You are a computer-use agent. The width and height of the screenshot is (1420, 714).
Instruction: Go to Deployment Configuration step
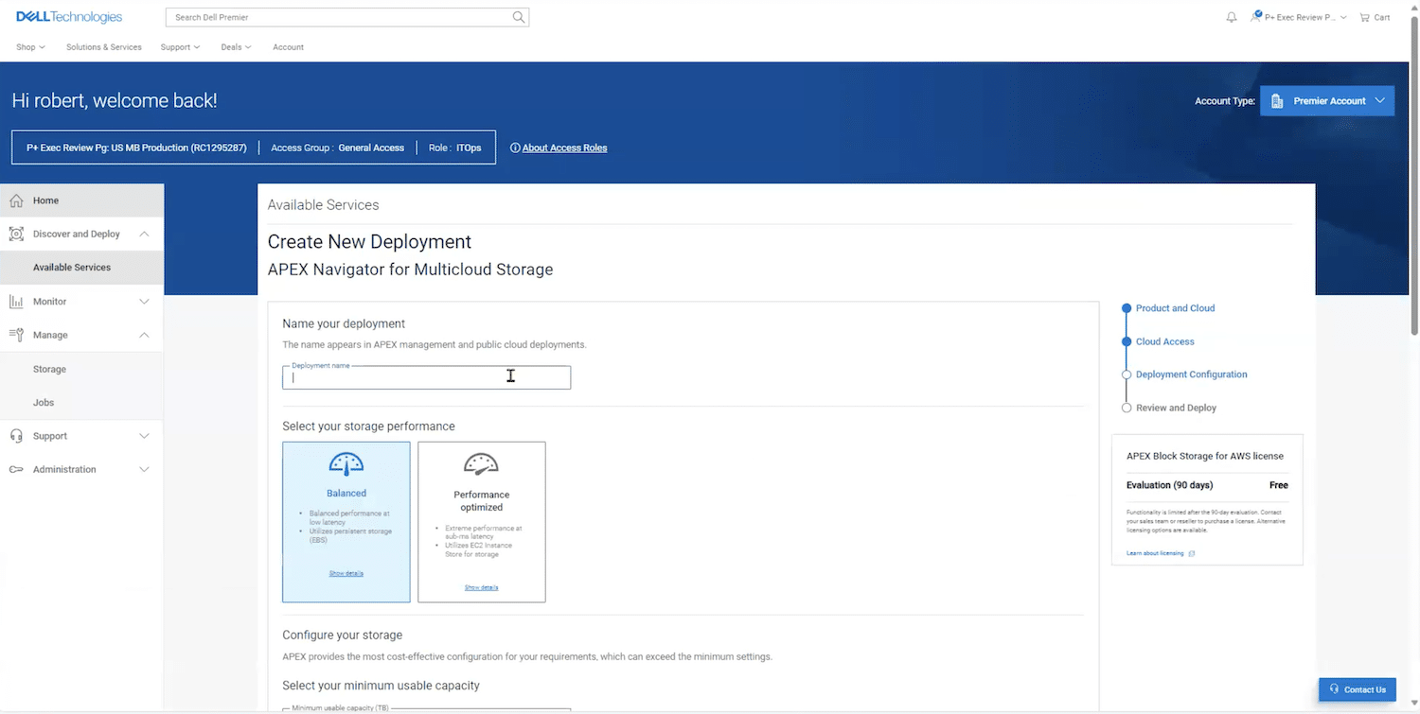[1191, 374]
